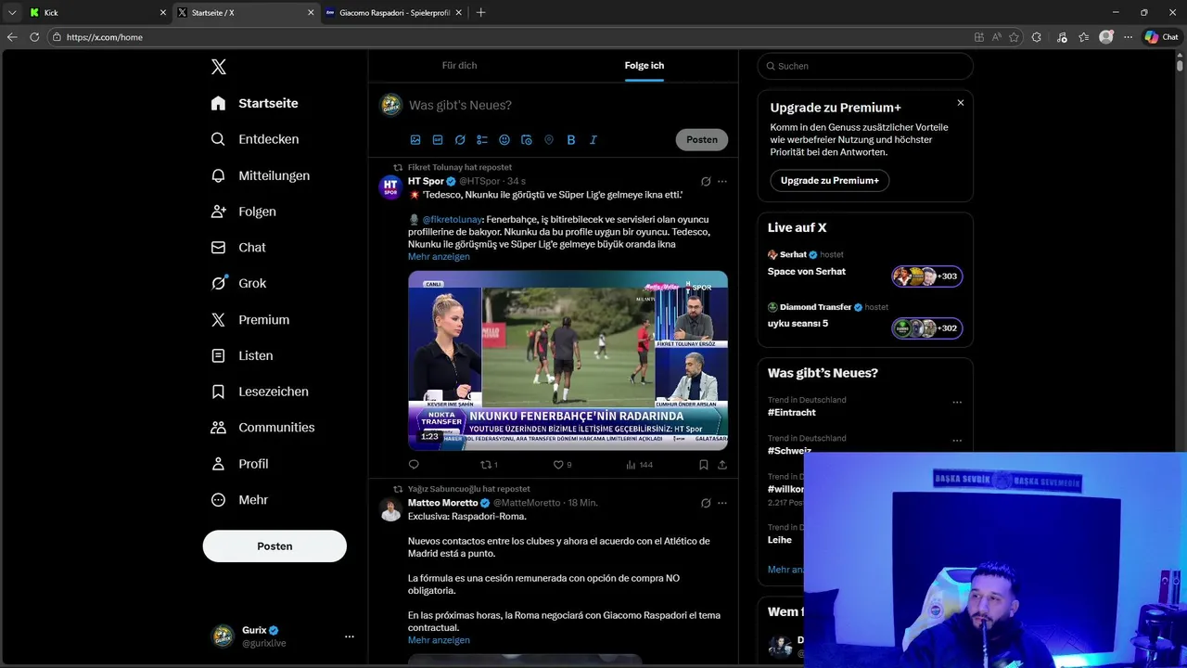Click the small Posten button in composer

click(701, 140)
